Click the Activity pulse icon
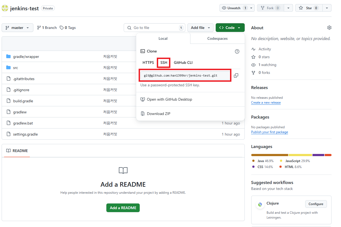Image resolution: width=341 pixels, height=227 pixels. 253,49
